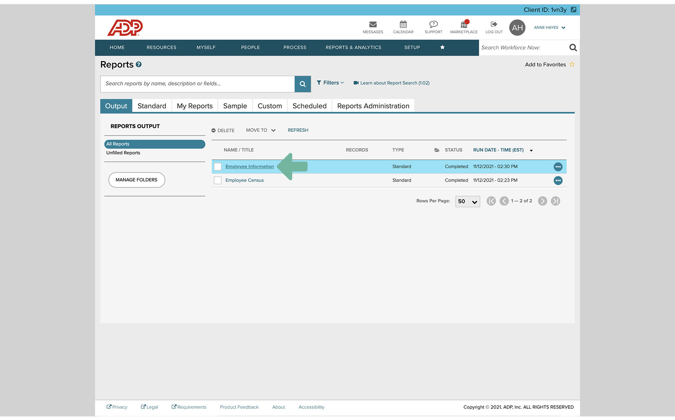Click the report search input field

click(x=198, y=84)
